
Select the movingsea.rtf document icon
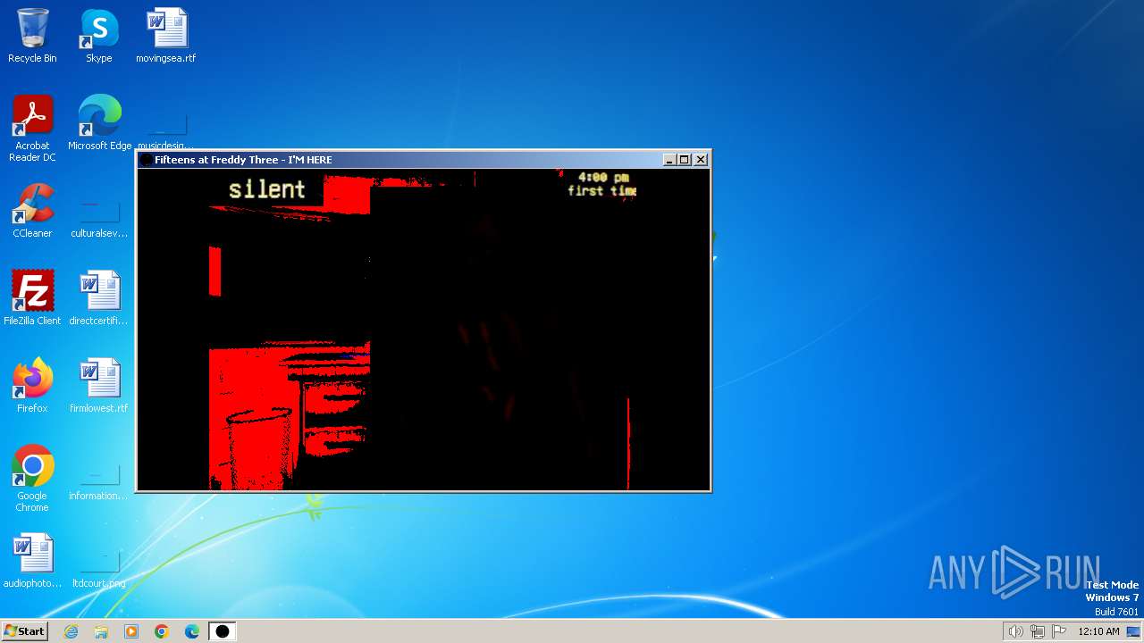click(x=166, y=36)
